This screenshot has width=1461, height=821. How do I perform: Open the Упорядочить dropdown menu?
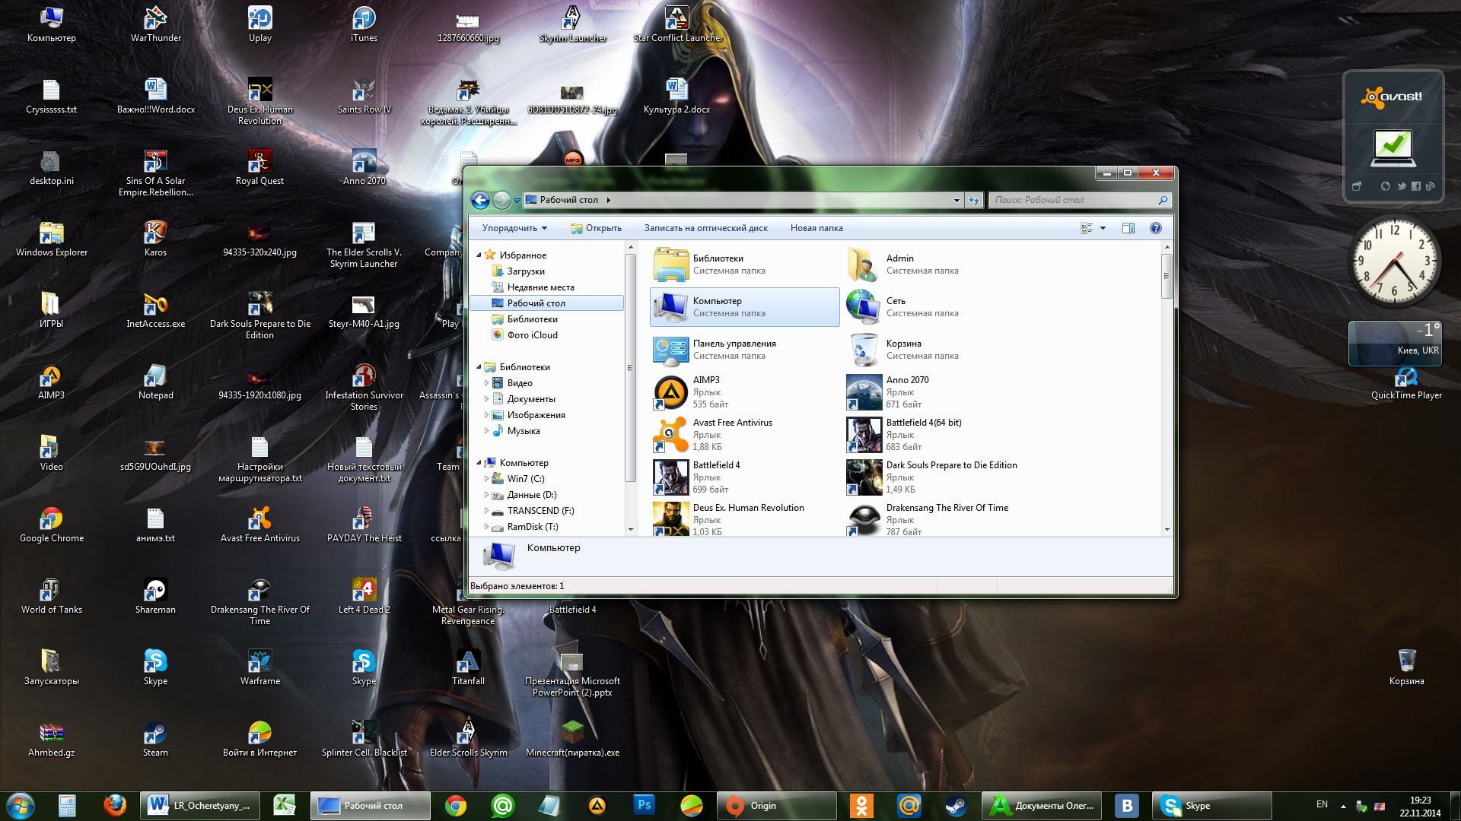pyautogui.click(x=514, y=228)
